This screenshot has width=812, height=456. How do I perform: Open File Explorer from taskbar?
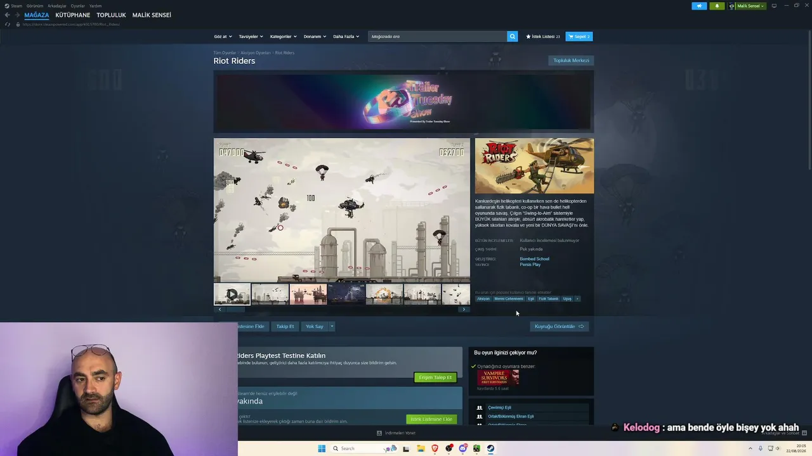tap(421, 448)
